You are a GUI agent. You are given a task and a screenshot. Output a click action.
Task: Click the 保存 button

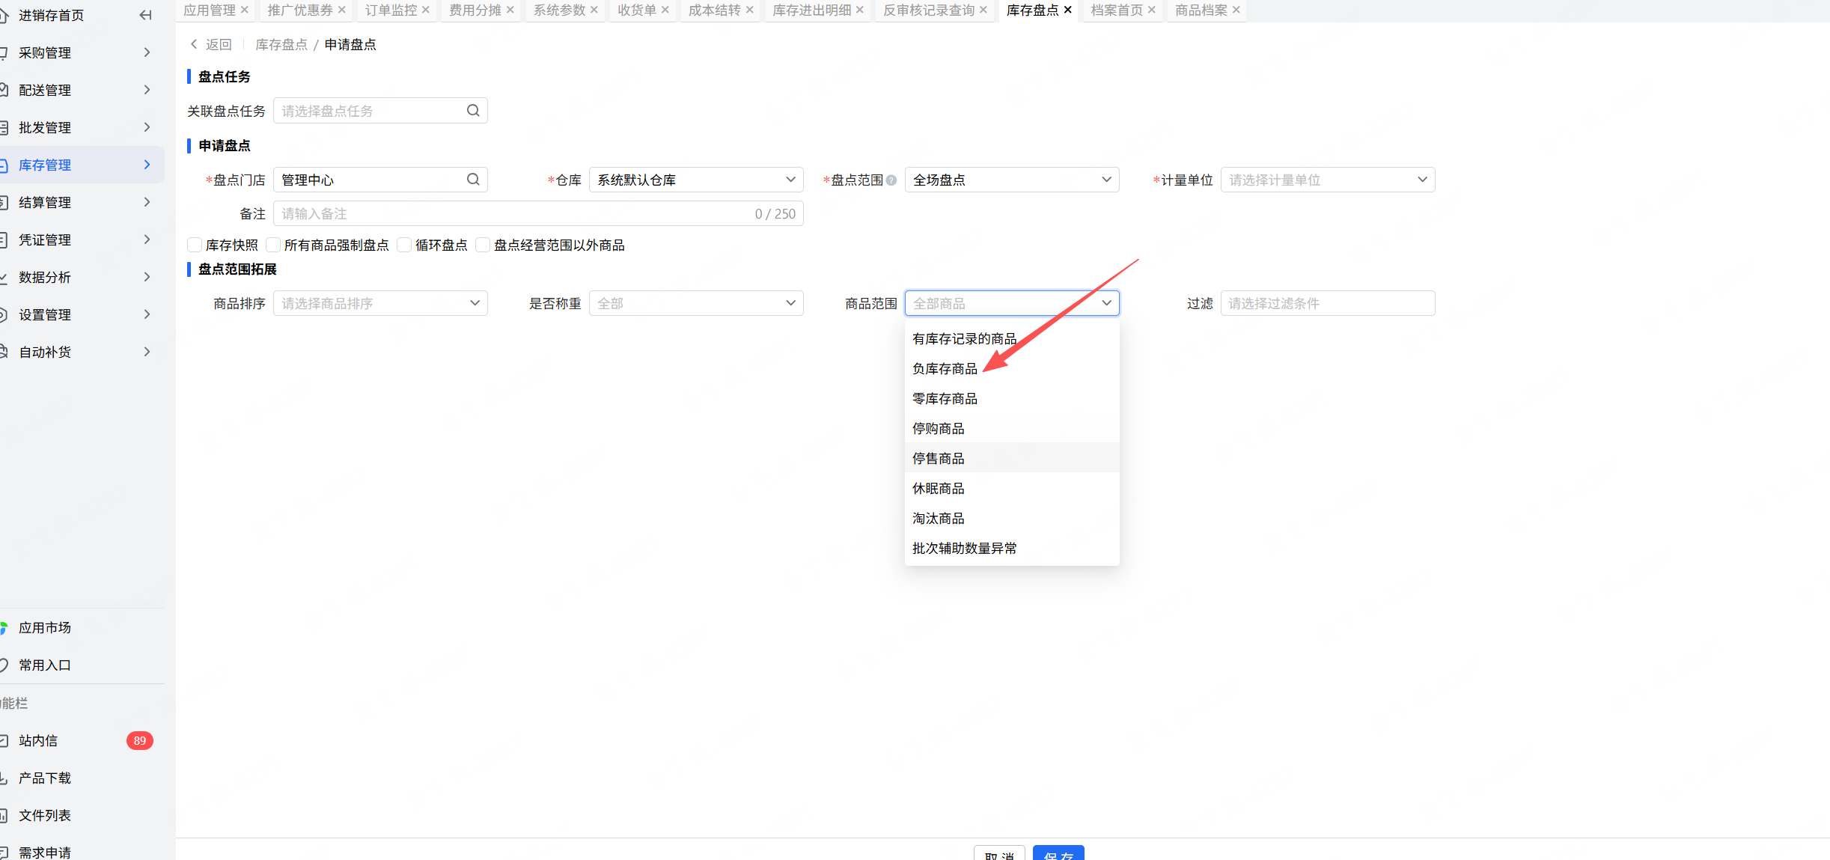[1058, 854]
